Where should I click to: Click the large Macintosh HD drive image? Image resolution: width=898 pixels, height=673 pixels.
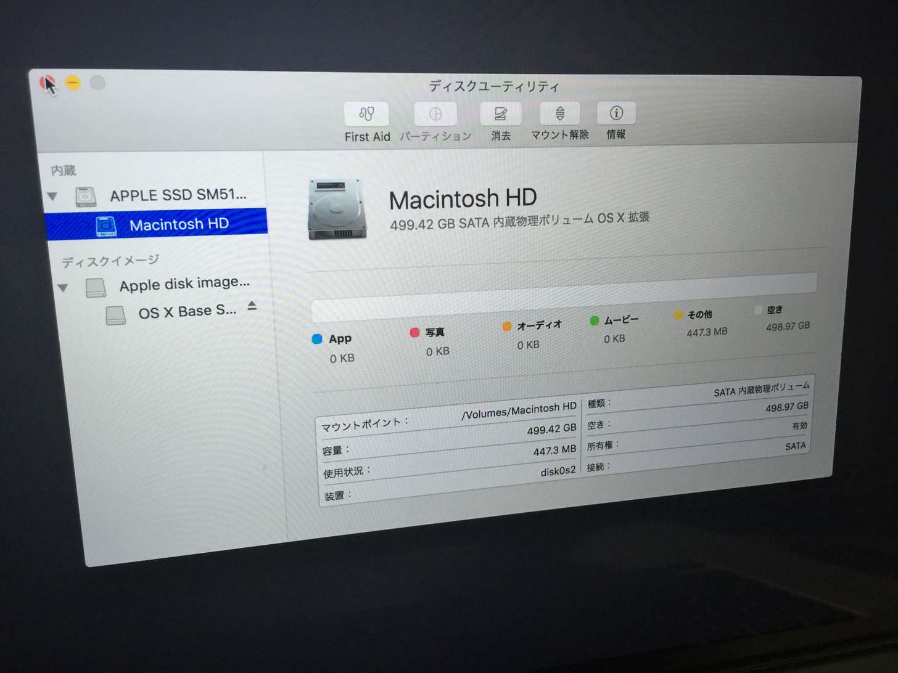[337, 209]
